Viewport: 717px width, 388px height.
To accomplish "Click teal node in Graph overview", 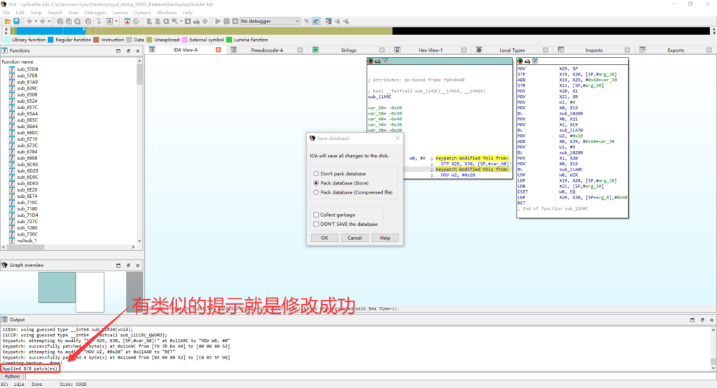I will pos(57,287).
